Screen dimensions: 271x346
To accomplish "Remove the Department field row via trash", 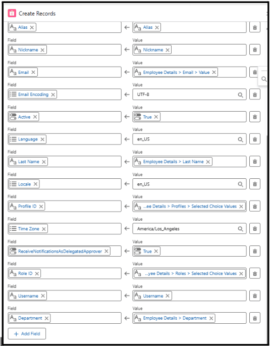I will tap(255, 318).
